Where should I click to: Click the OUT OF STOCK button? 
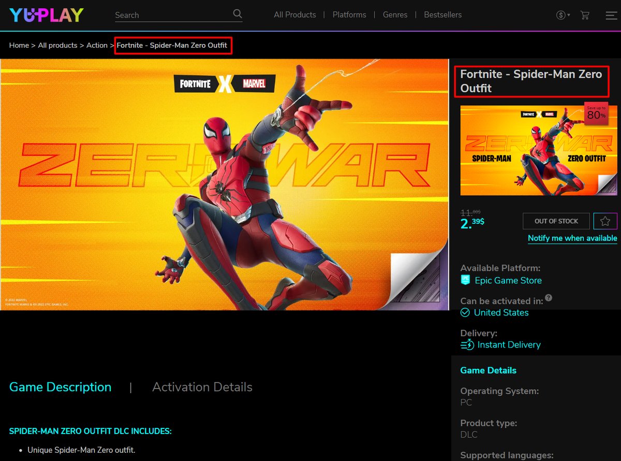click(556, 221)
